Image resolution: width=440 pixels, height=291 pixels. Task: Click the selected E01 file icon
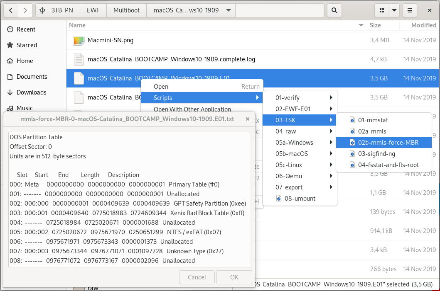click(x=79, y=78)
